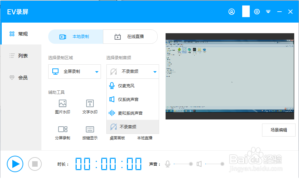Image resolution: width=299 pixels, height=179 pixels.
Task: Click the screen preview thumbnail
Action: point(230,76)
